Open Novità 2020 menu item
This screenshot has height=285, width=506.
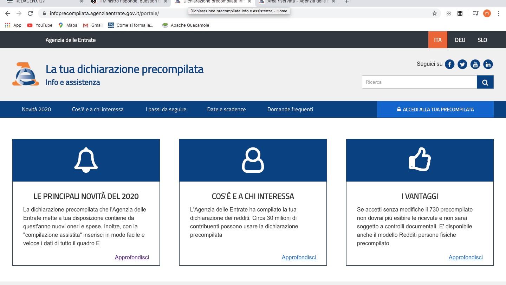(36, 109)
